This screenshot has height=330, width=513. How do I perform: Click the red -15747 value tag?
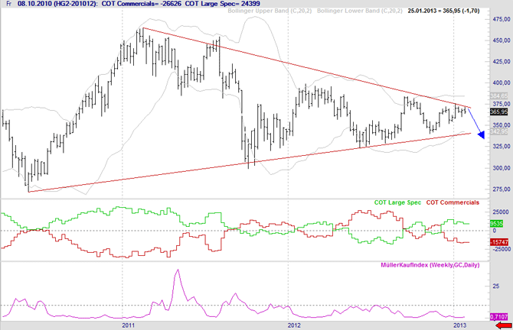[x=498, y=241]
